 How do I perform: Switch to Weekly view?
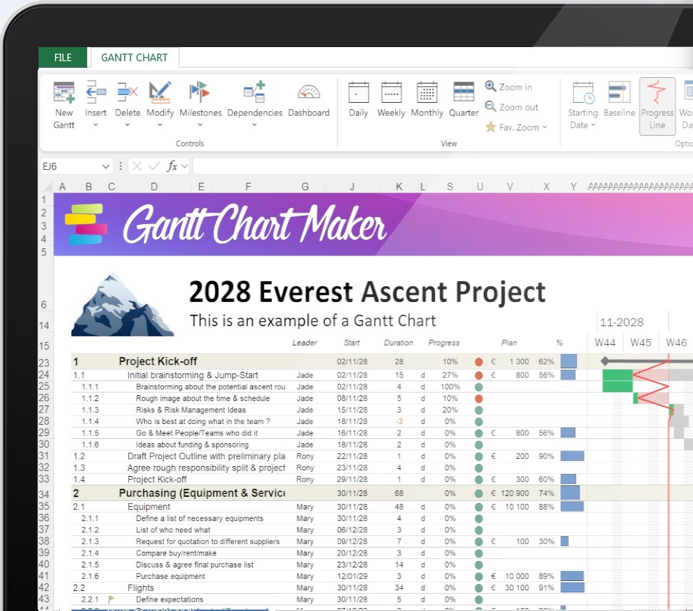391,92
